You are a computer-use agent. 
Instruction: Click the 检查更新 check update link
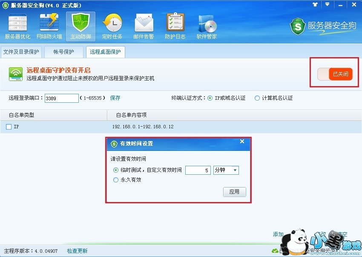78,251
